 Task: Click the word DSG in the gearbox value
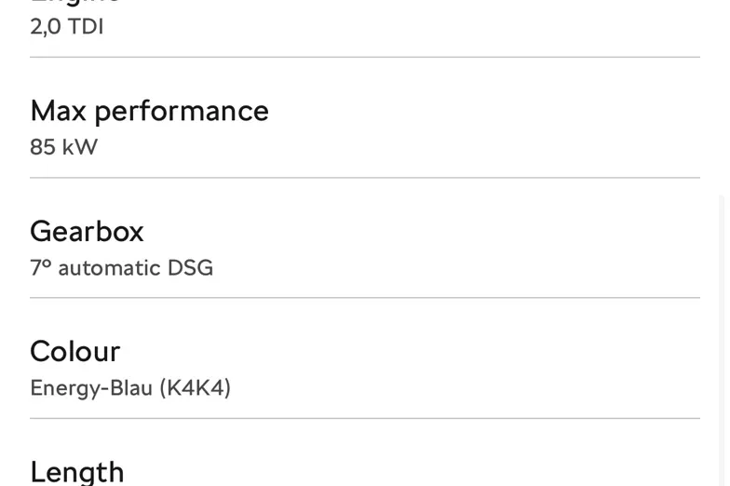pyautogui.click(x=190, y=268)
